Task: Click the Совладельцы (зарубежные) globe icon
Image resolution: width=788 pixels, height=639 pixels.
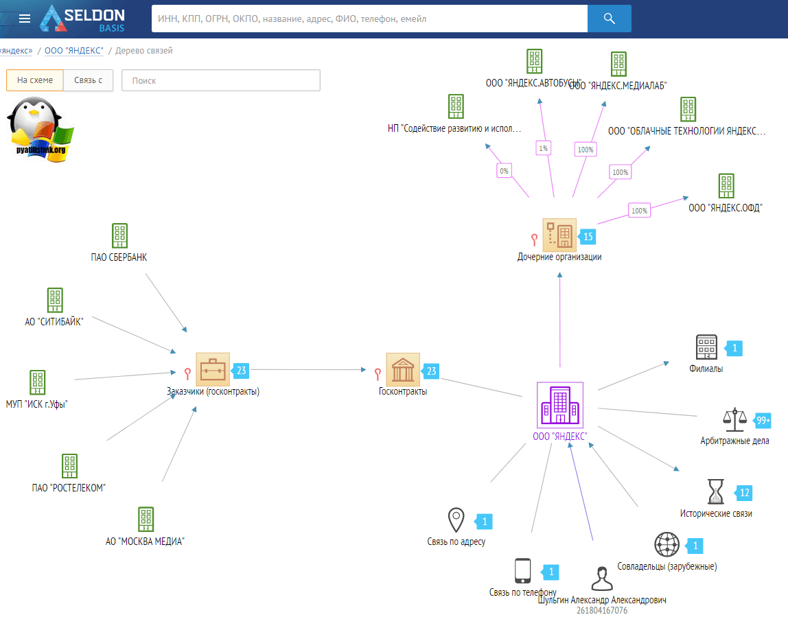Action: 667,545
